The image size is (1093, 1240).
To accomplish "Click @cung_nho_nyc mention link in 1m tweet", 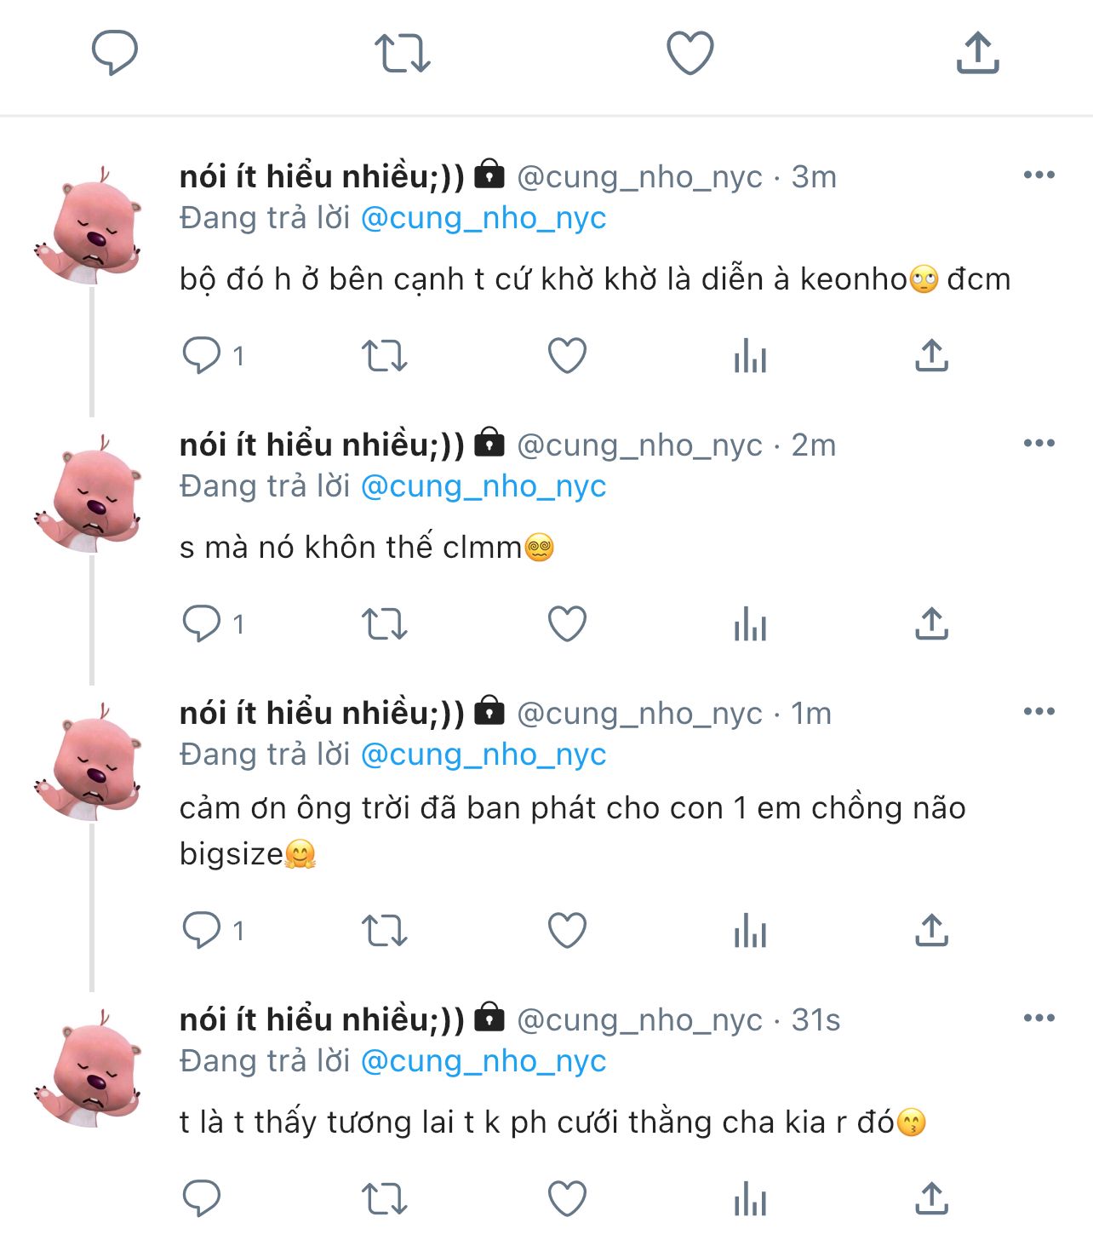I will pos(484,755).
